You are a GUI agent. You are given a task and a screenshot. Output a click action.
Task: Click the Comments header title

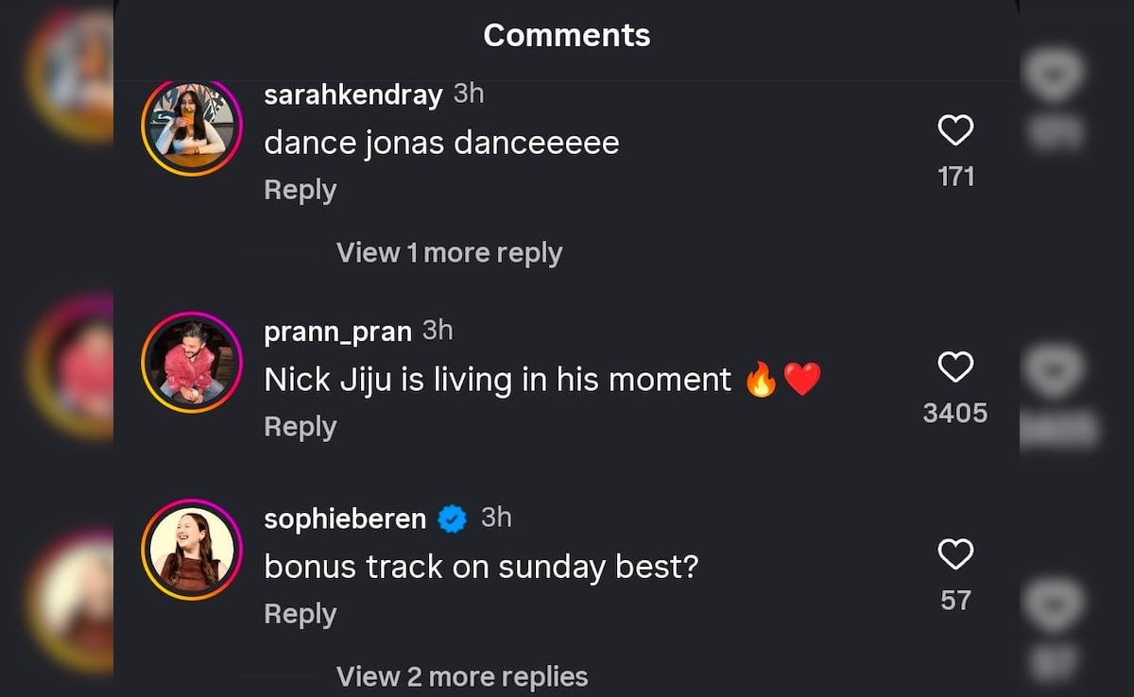pyautogui.click(x=567, y=36)
